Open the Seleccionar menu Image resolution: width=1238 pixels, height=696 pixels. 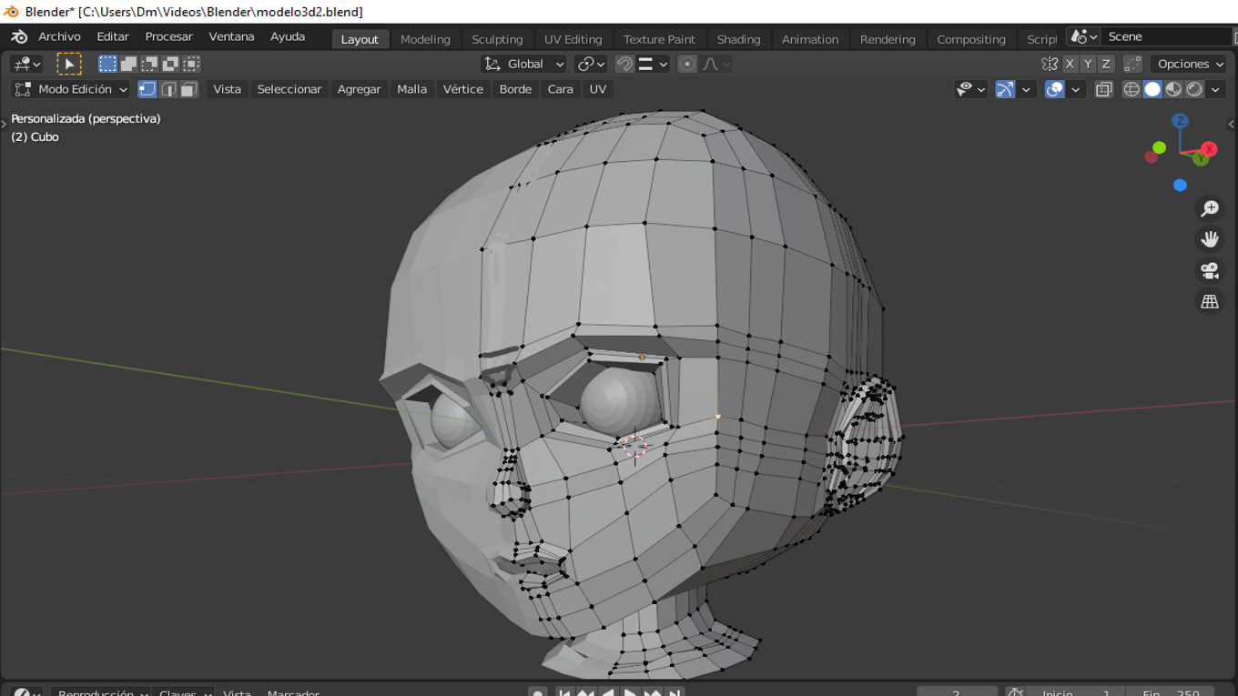[x=289, y=89]
